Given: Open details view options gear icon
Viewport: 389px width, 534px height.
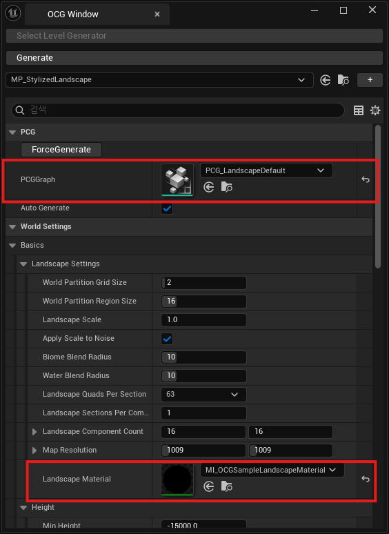Looking at the screenshot, I should [x=375, y=110].
